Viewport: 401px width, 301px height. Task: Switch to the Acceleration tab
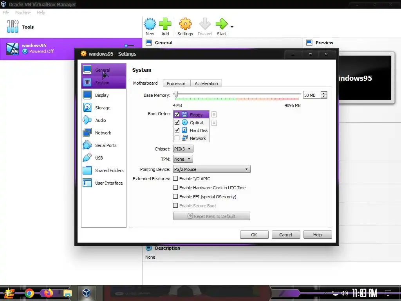click(206, 83)
